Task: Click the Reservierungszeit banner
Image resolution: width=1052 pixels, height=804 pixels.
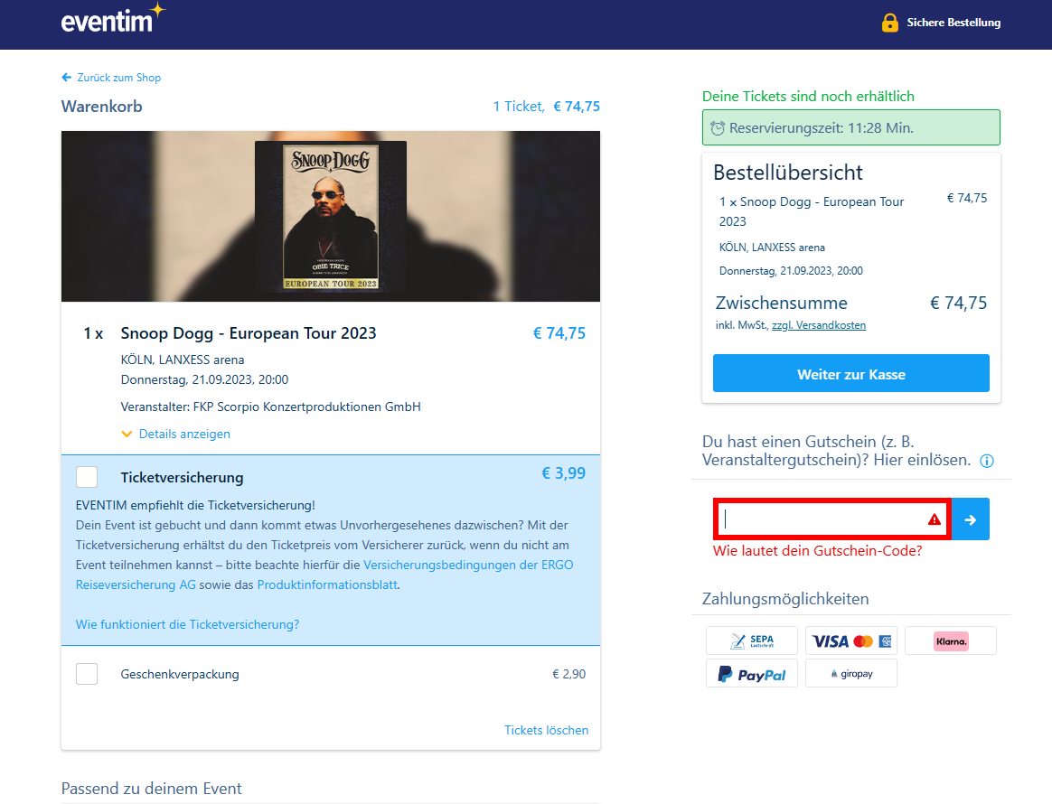Action: click(x=850, y=127)
